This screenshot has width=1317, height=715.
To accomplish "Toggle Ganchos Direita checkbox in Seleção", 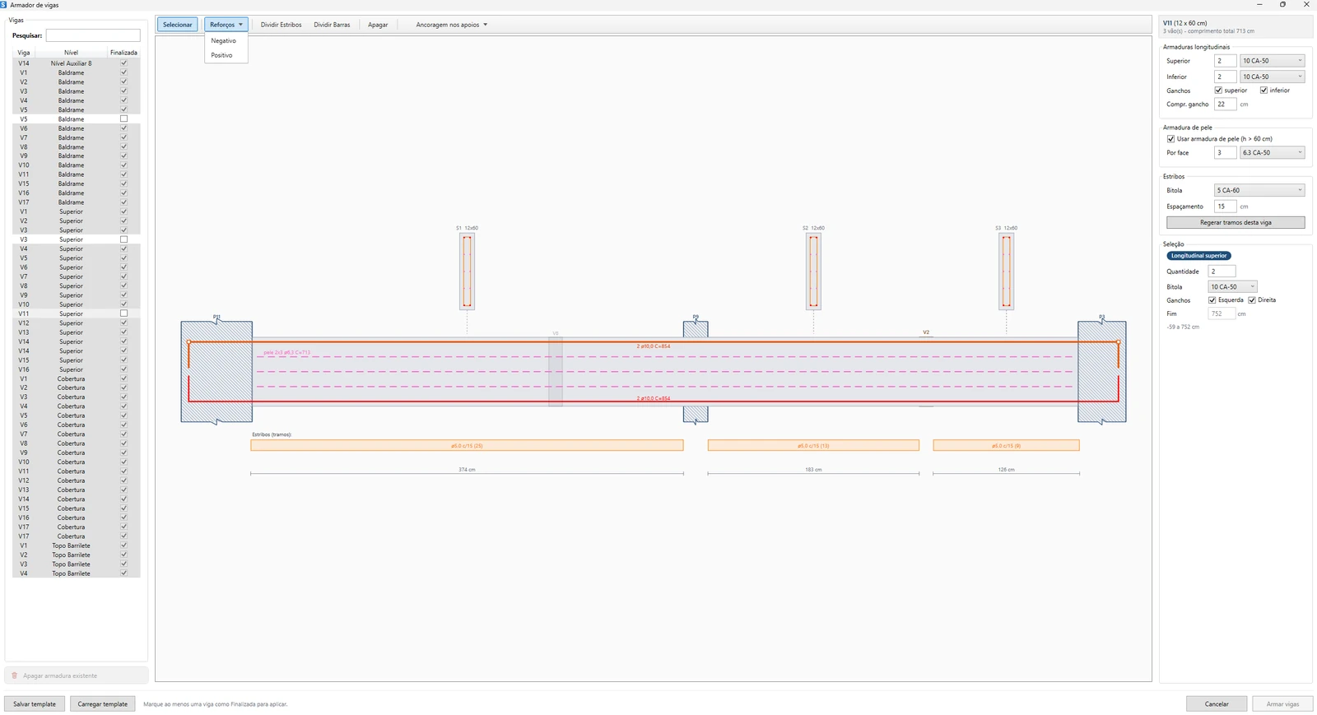I will pyautogui.click(x=1252, y=300).
